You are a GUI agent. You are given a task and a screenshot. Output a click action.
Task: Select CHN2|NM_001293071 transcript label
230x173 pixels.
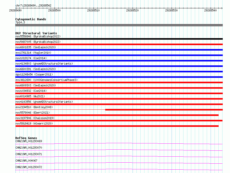tap(29, 154)
